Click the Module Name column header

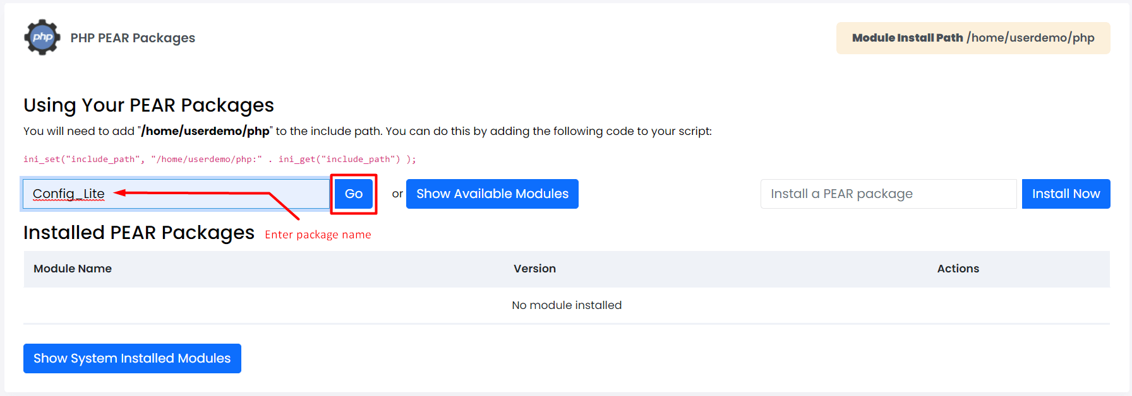tap(73, 269)
